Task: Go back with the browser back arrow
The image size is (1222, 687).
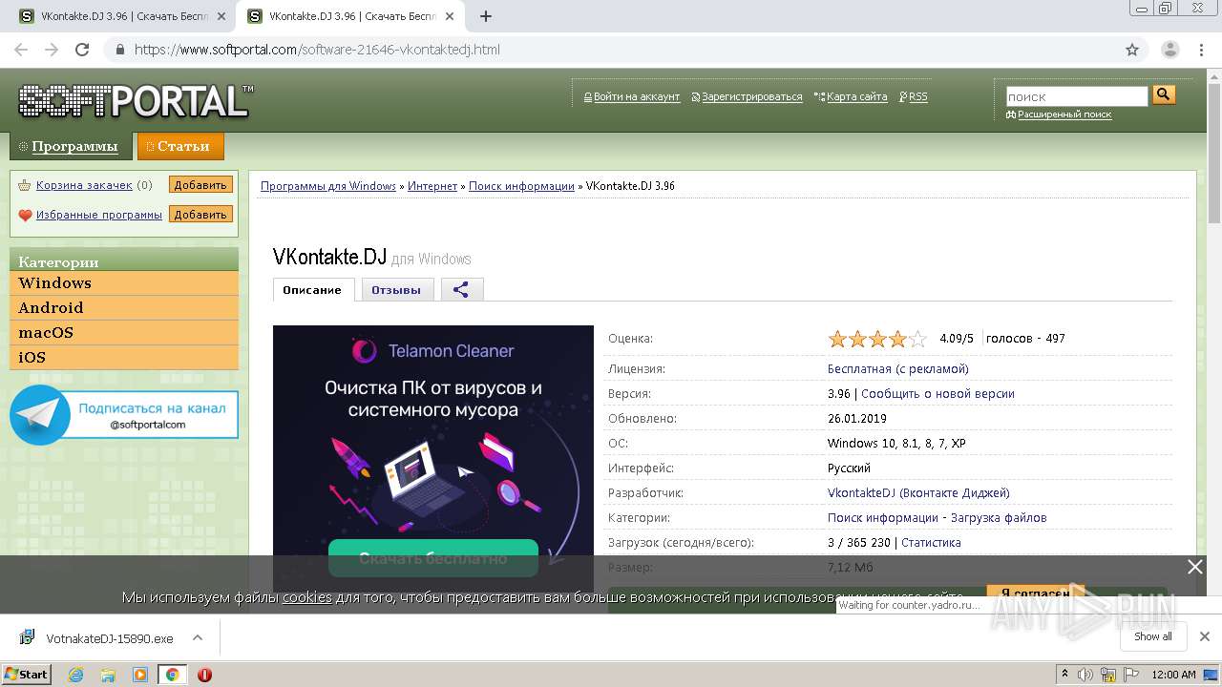Action: pos(21,50)
